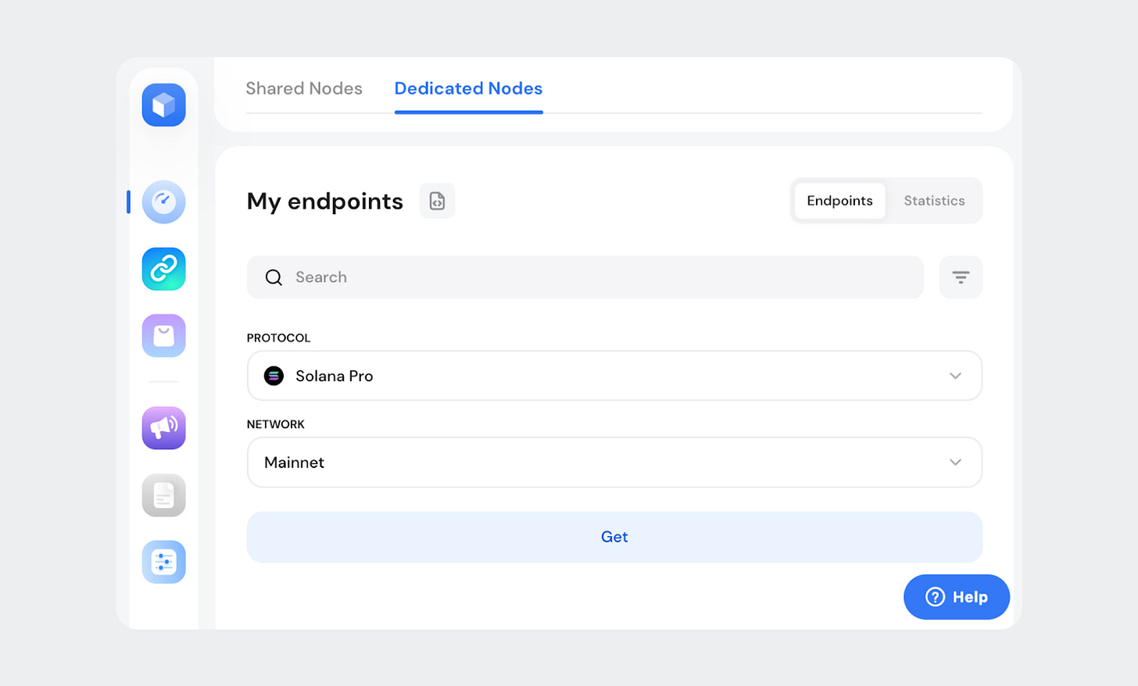Viewport: 1138px width, 686px height.
Task: Open the filter icon next to search
Action: pos(961,277)
